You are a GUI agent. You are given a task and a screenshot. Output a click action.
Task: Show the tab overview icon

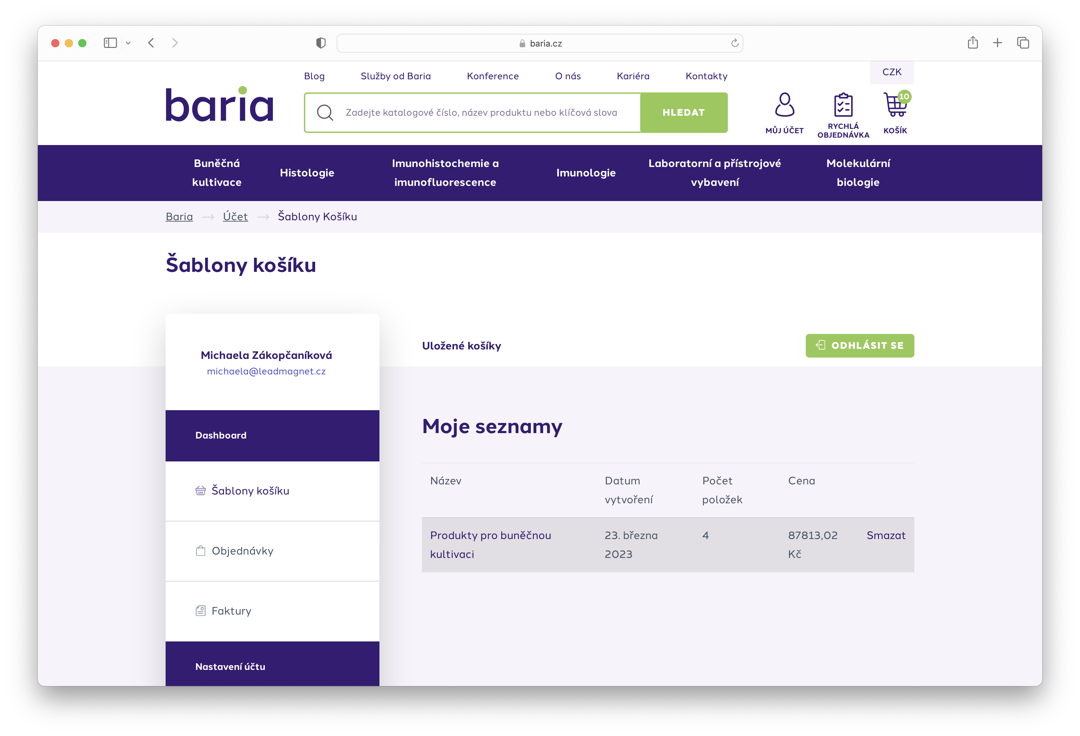click(1023, 43)
